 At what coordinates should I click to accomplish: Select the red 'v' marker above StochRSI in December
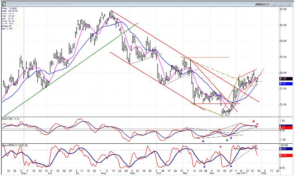220,147
